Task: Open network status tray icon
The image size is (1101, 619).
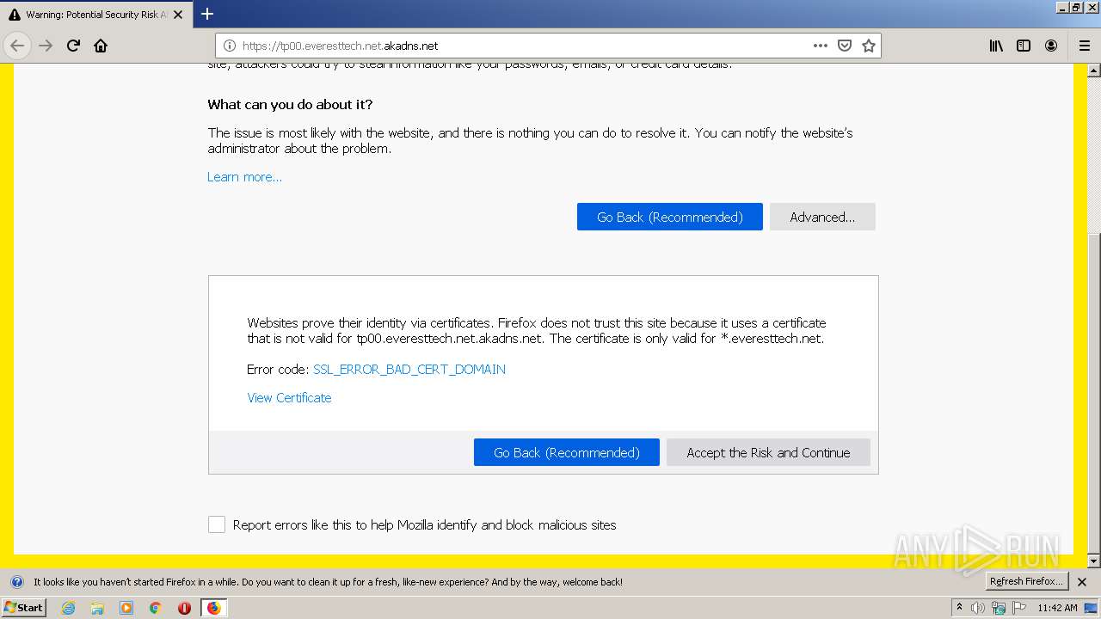Action: coord(999,608)
